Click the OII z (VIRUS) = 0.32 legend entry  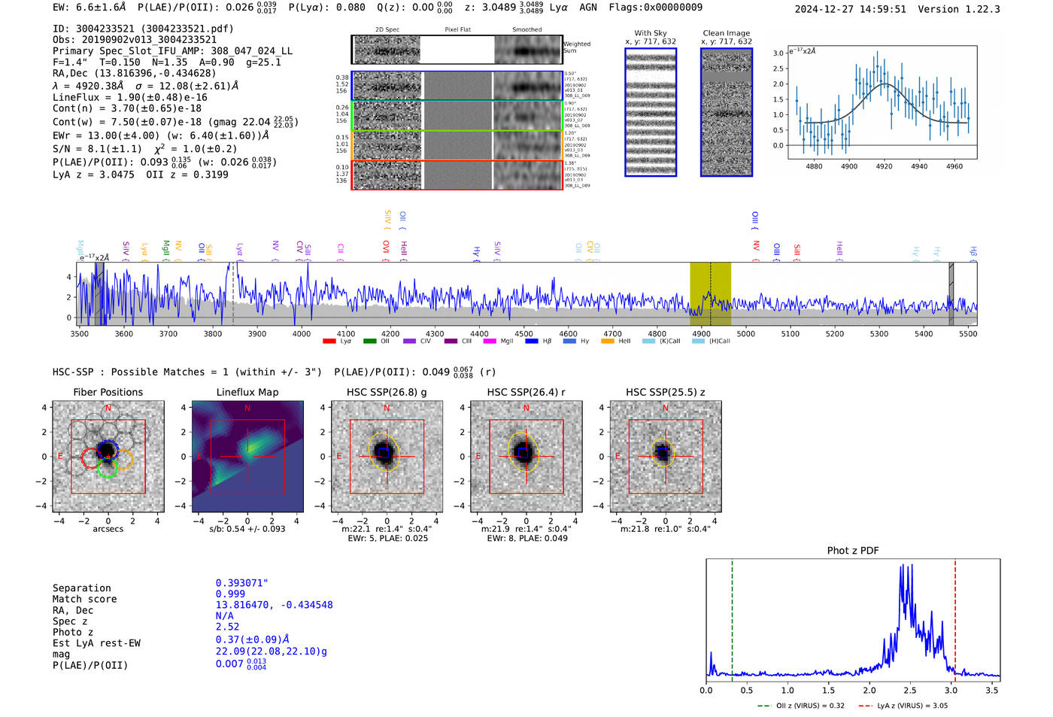[801, 706]
